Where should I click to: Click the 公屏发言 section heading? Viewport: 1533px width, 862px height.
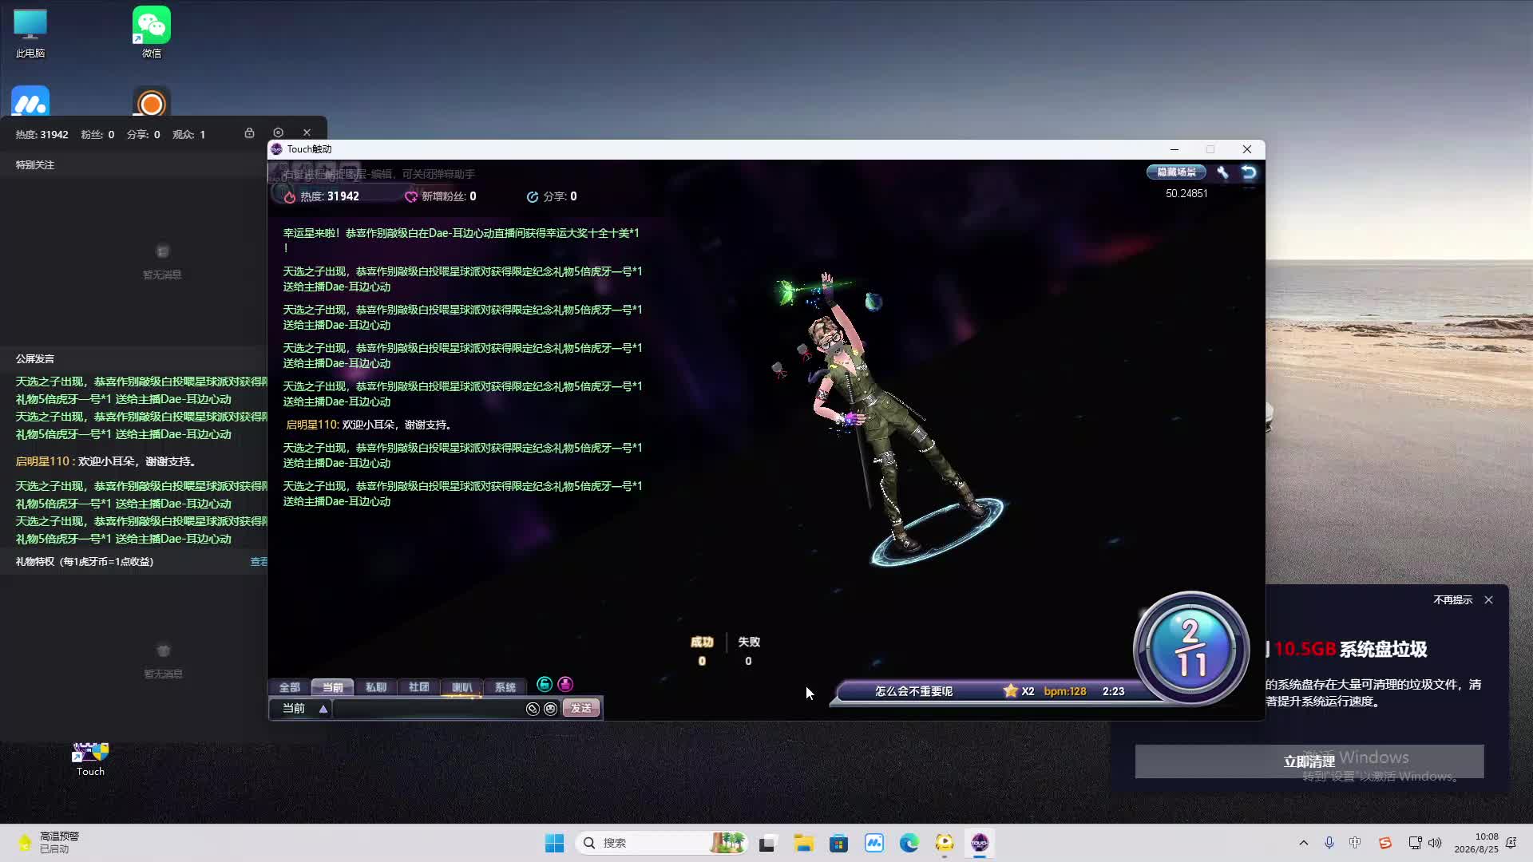pyautogui.click(x=35, y=359)
